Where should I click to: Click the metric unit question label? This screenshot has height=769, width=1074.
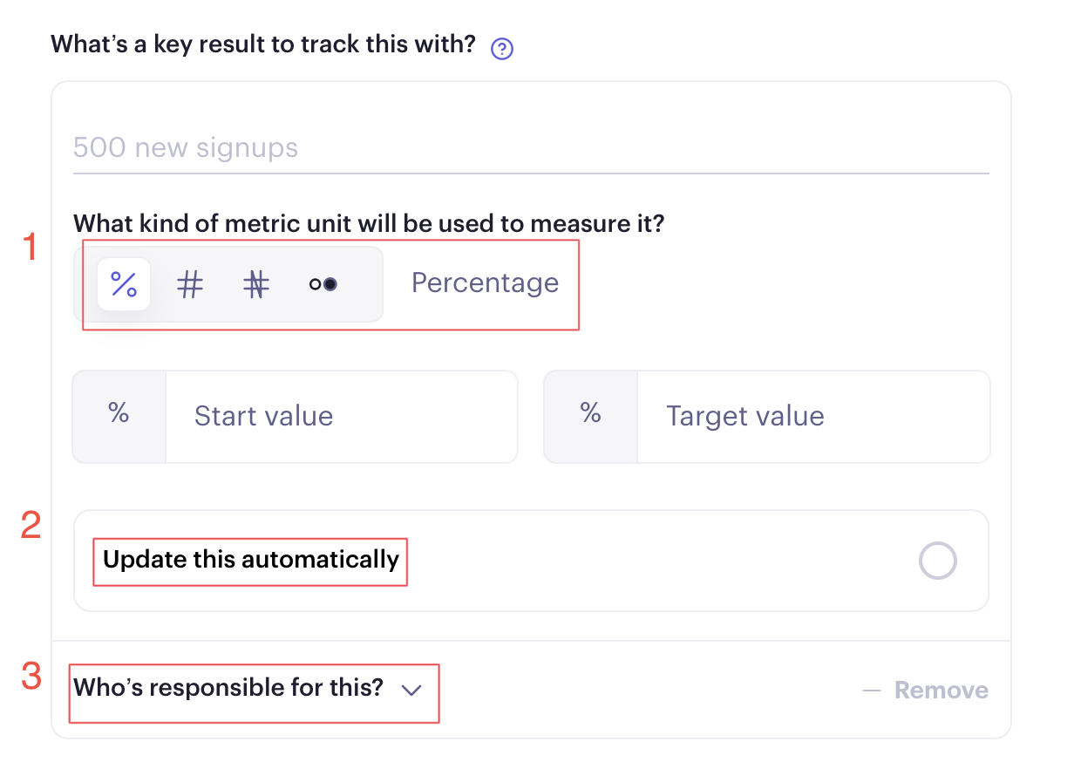pyautogui.click(x=369, y=224)
